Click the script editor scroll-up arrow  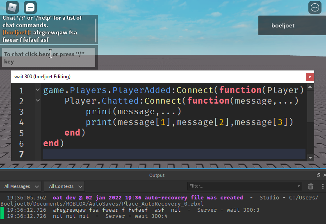310,87
